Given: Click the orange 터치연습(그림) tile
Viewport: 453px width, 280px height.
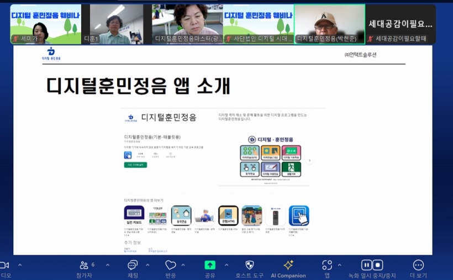Looking at the screenshot, I should (x=271, y=153).
